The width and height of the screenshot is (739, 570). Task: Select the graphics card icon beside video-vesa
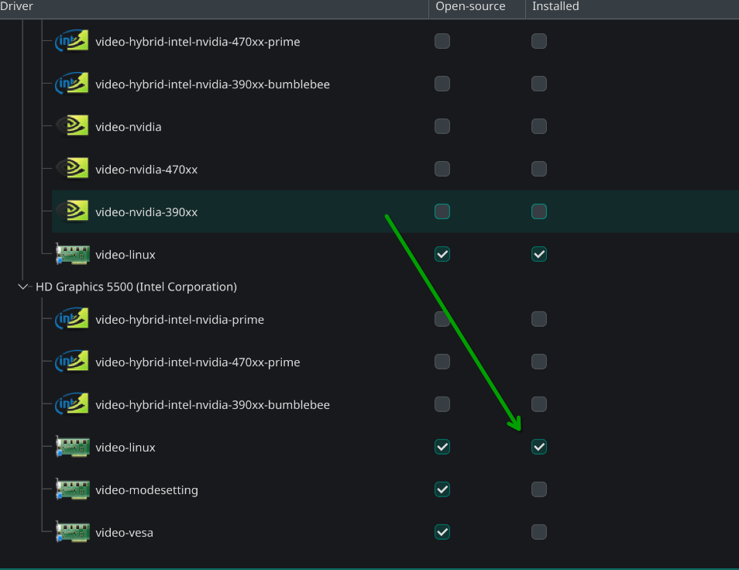coord(72,532)
